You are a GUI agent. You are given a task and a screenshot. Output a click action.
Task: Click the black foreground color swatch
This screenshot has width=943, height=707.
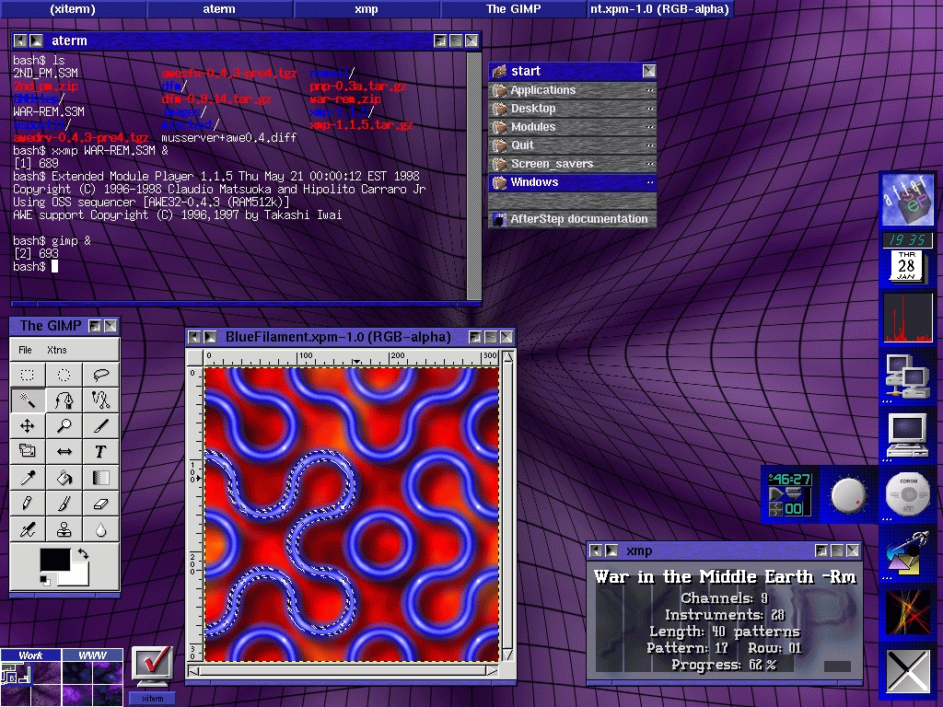53,559
